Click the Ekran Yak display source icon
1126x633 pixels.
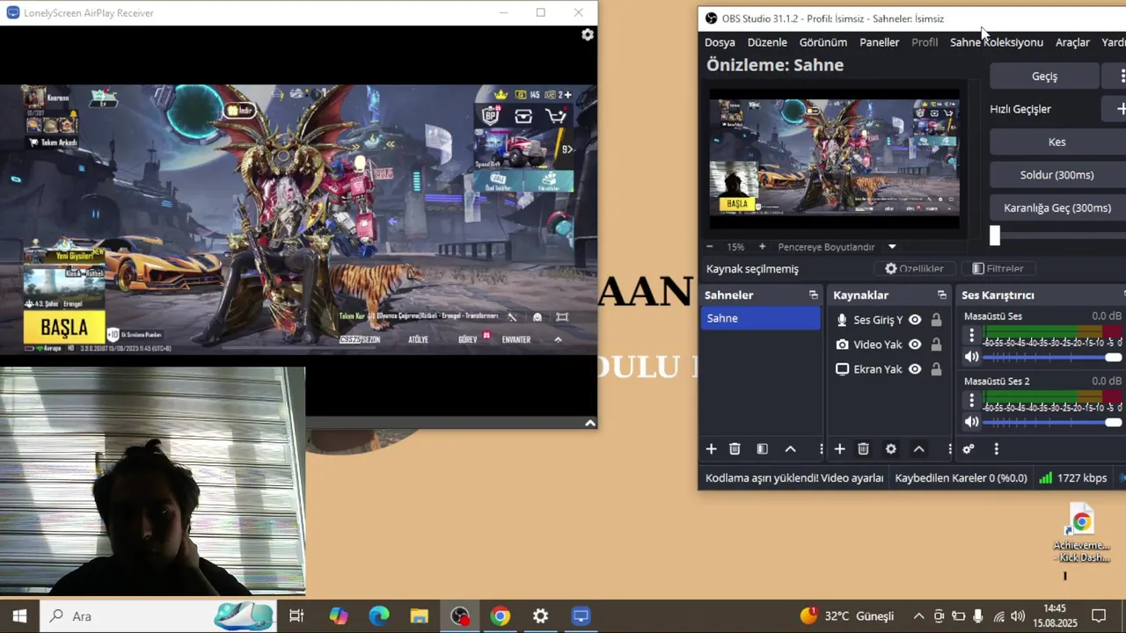(842, 369)
